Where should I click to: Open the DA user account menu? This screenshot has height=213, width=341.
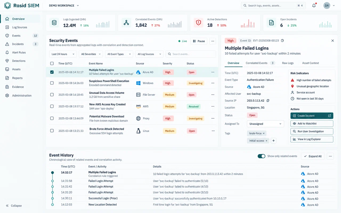point(329,5)
